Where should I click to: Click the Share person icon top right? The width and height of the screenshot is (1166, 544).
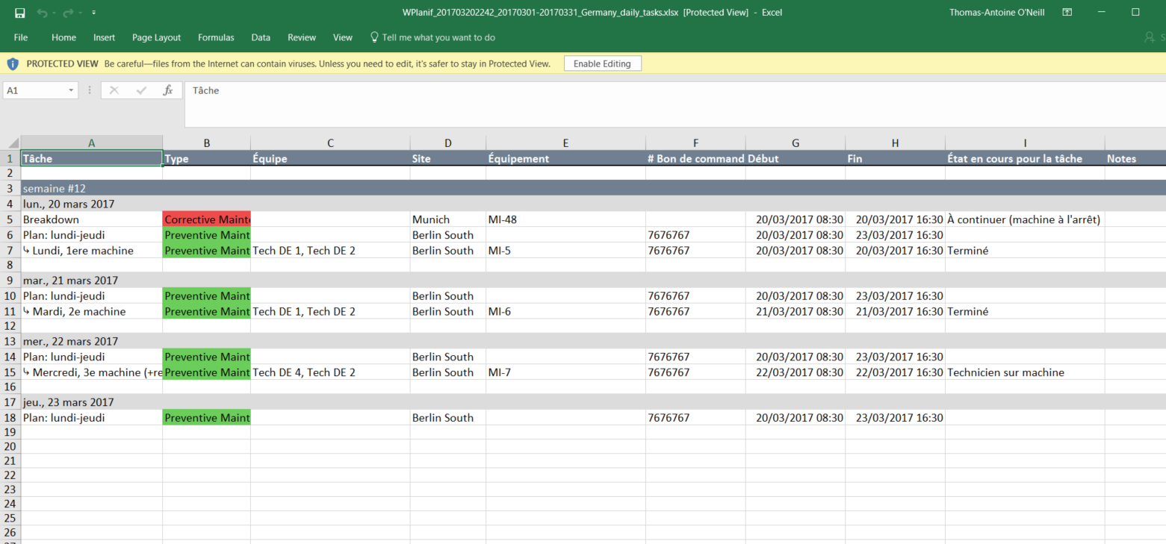1149,37
